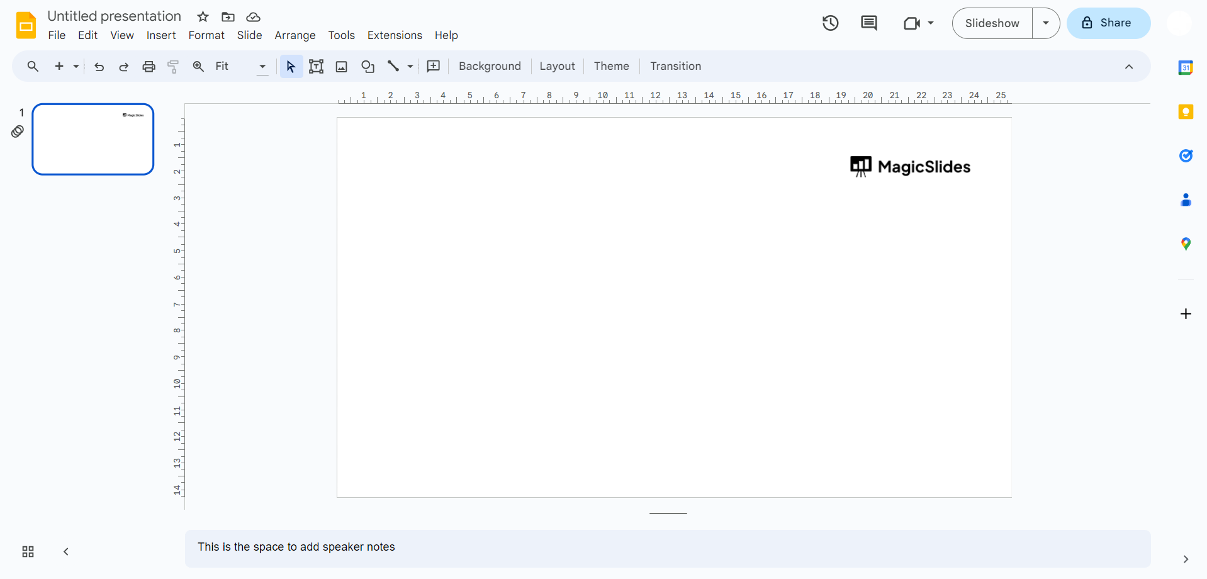This screenshot has height=579, width=1207.
Task: Hide the side panel with right chevron
Action: tap(1186, 559)
